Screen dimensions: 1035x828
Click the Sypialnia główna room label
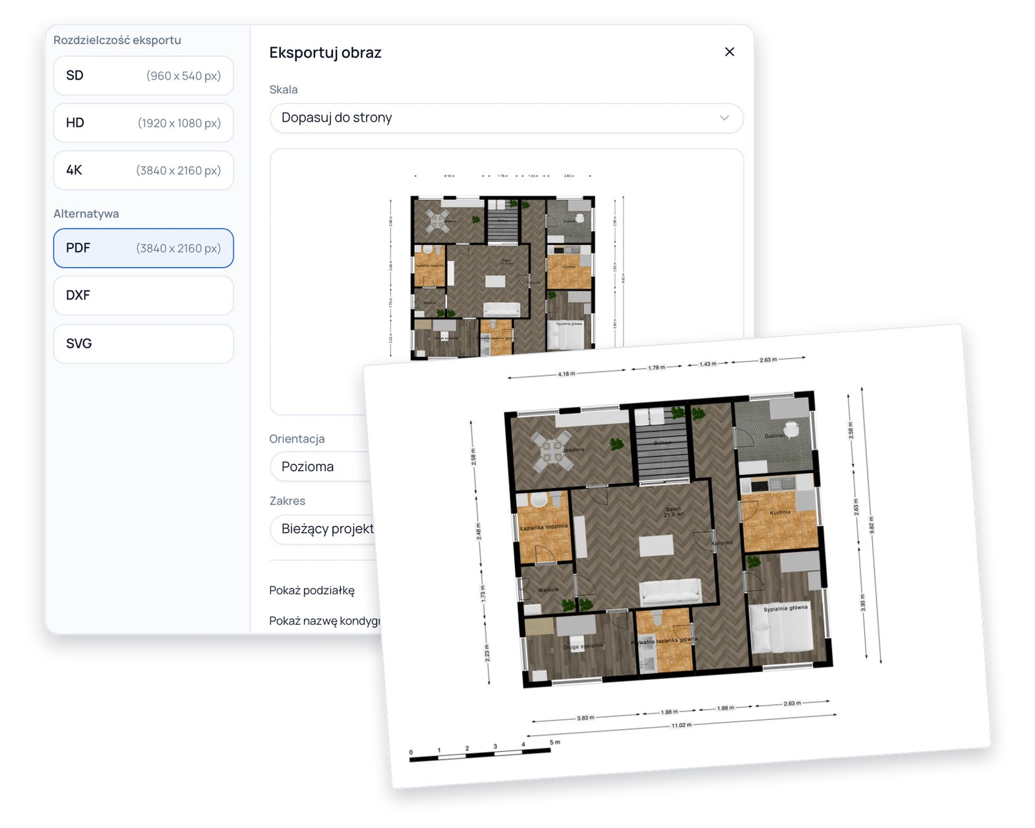coord(785,608)
